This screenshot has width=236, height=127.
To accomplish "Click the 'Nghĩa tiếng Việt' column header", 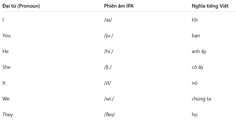I will coord(210,6).
